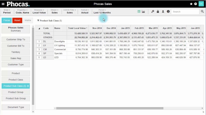
Task: Select the Sales Rep dimension
Action: click(16, 58)
